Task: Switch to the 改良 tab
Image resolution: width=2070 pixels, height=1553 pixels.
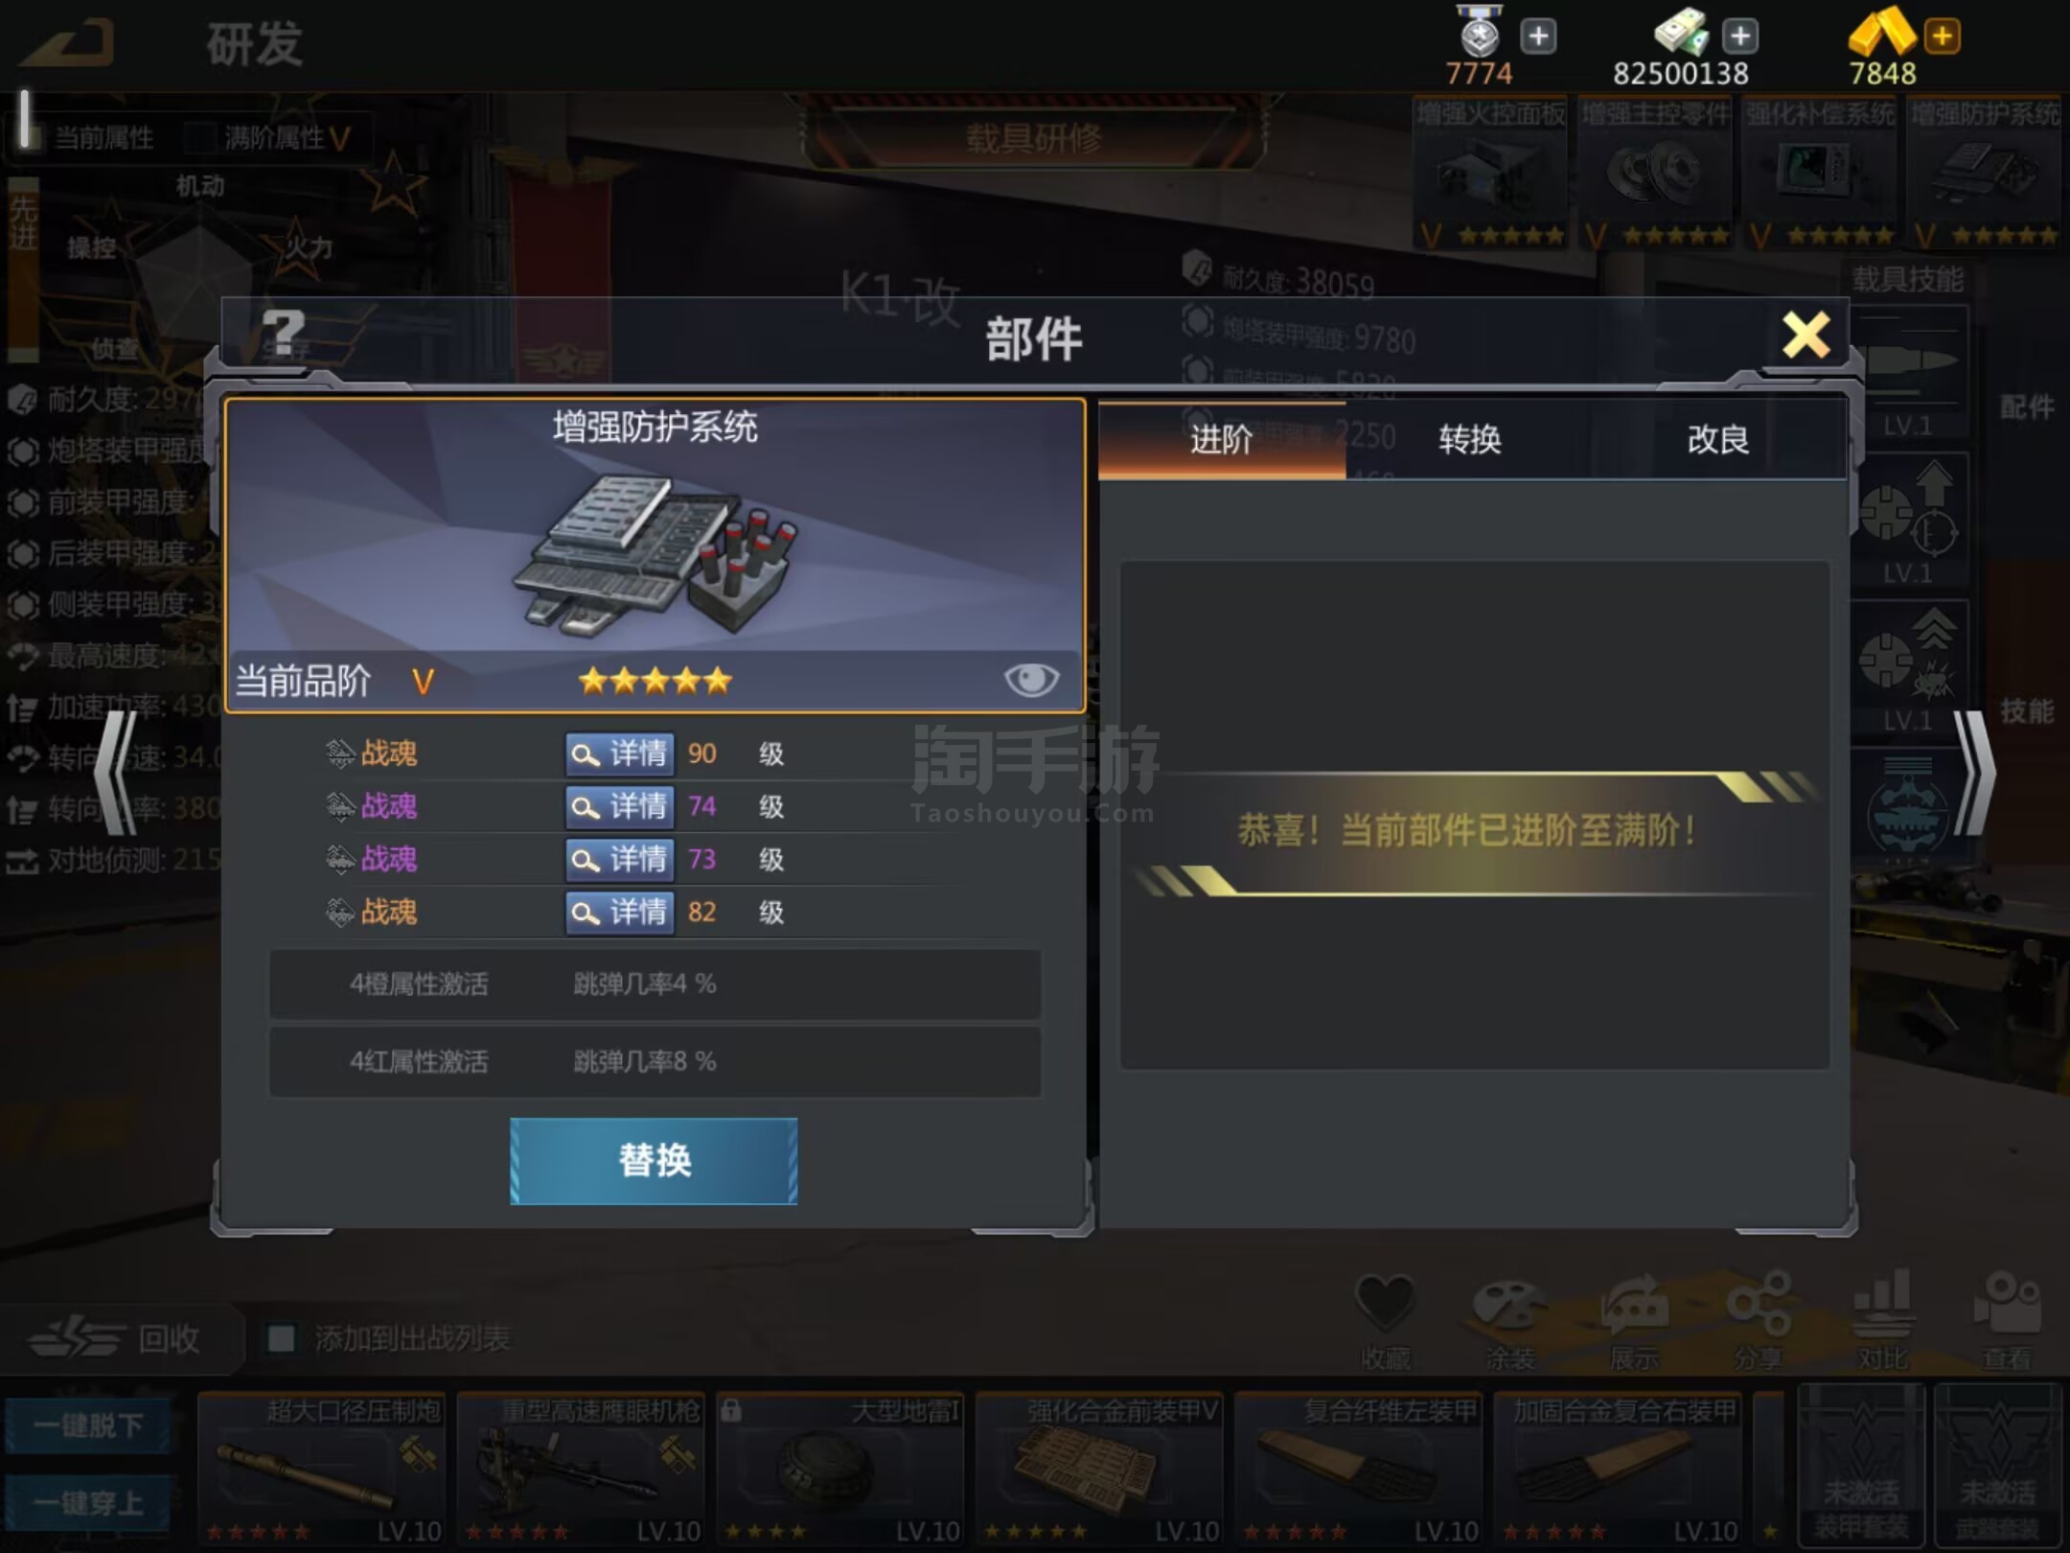Action: [1718, 440]
